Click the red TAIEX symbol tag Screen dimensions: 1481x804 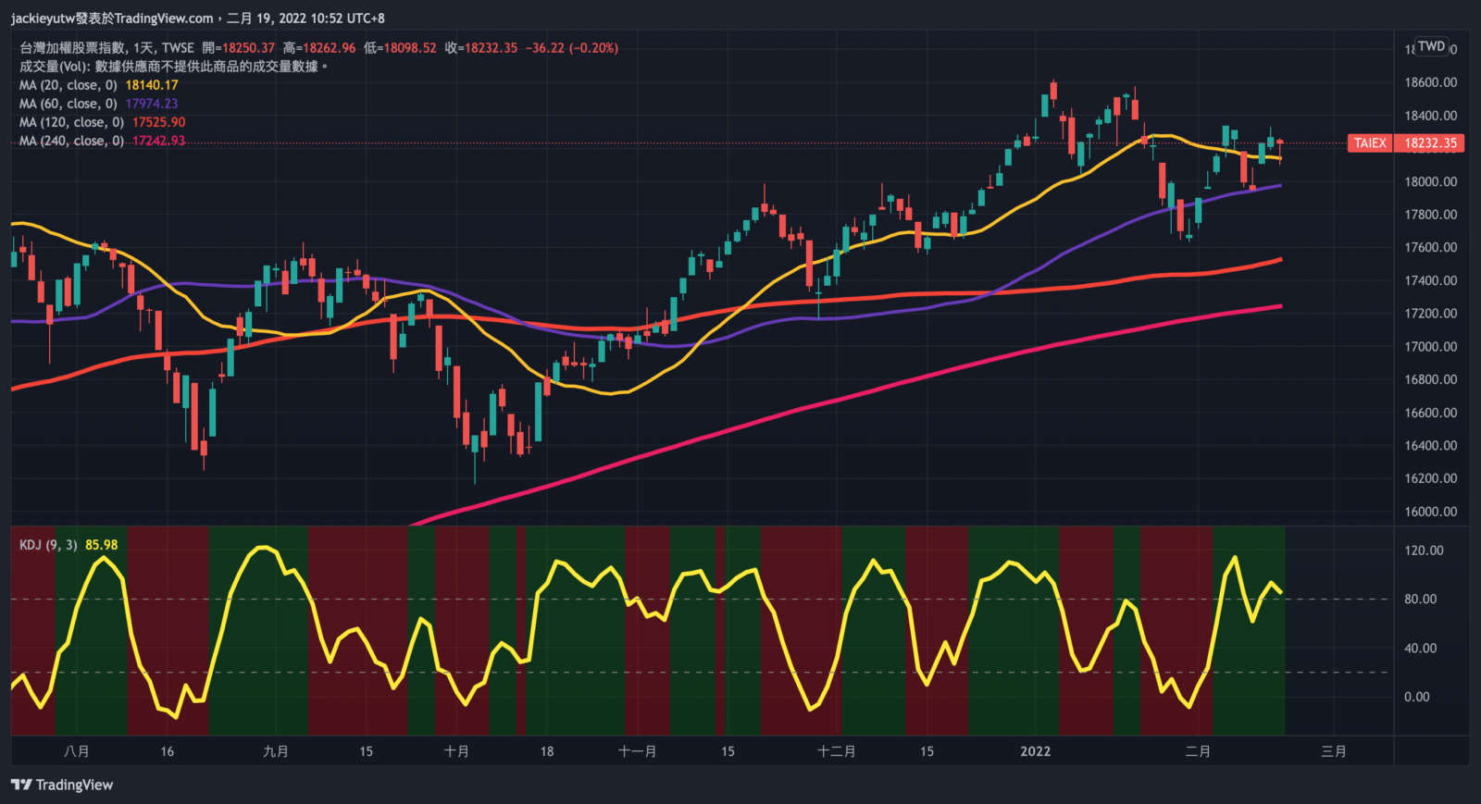coord(1370,143)
